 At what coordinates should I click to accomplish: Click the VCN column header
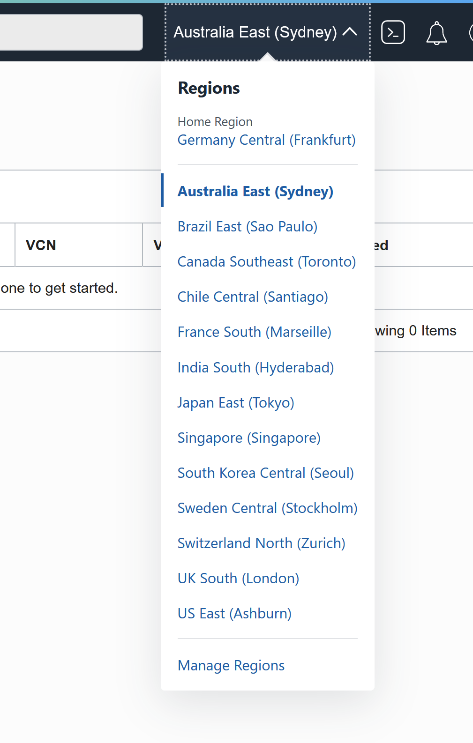coord(79,245)
